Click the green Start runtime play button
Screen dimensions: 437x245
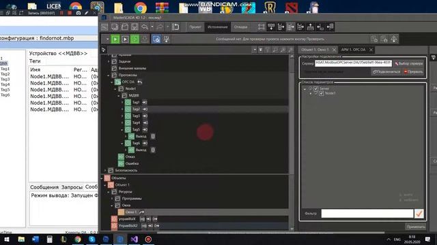coord(115,39)
